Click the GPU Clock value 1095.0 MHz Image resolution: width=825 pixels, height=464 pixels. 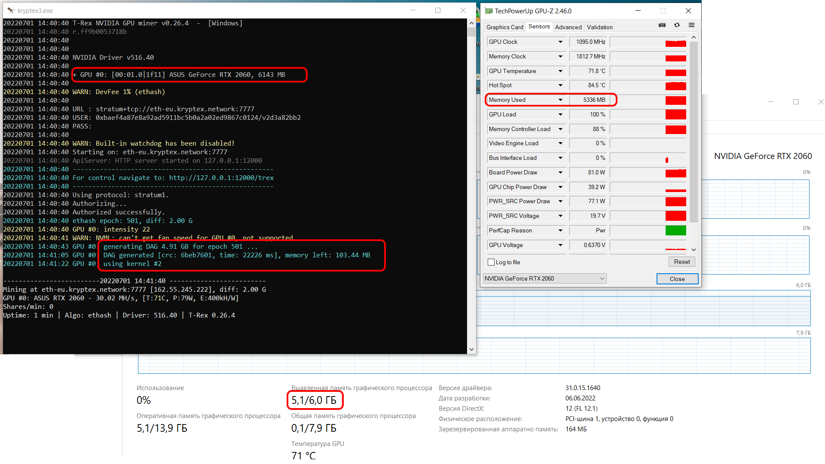588,42
